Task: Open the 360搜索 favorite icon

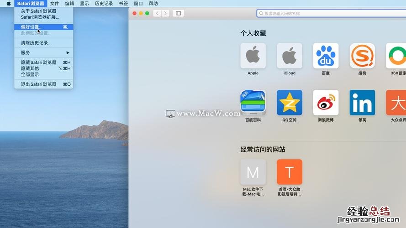Action: click(396, 56)
